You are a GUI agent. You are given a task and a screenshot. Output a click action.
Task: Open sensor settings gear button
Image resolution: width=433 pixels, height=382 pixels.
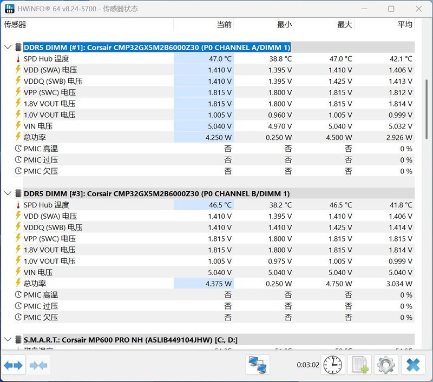[386, 365]
